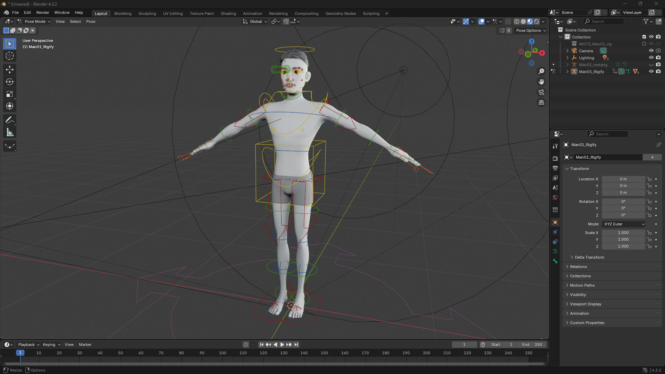Open the Output properties tab
The width and height of the screenshot is (665, 374).
tap(555, 168)
